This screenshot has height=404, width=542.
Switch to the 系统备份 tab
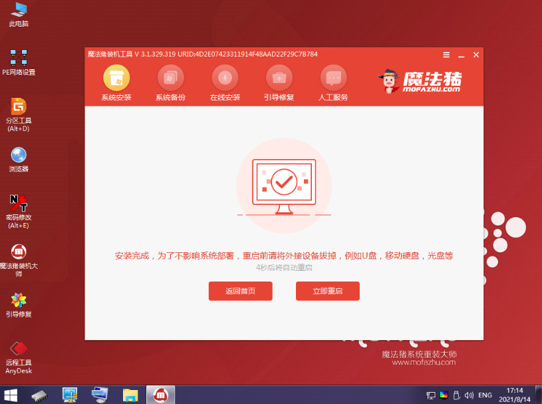171,81
